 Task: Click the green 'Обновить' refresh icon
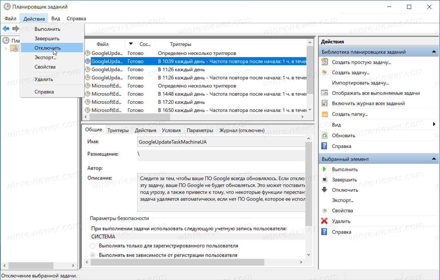point(324,135)
